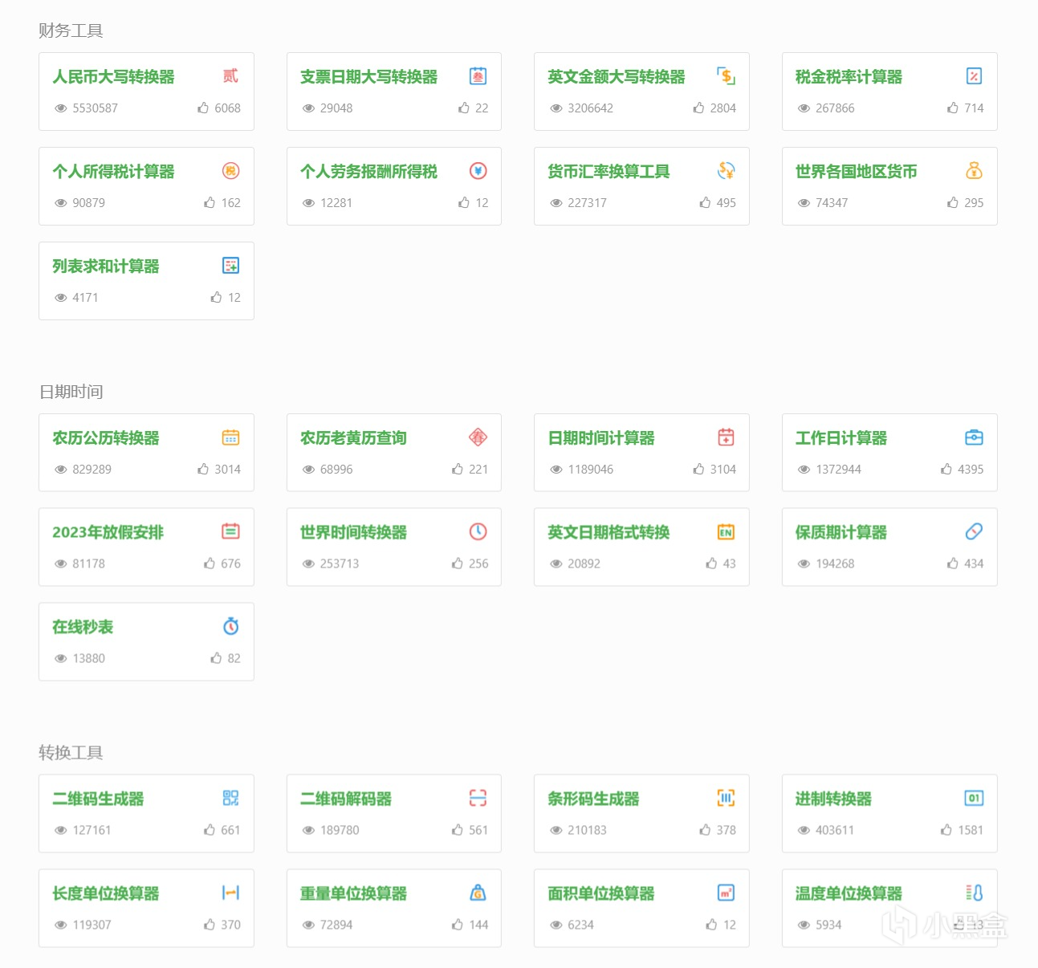Click view count 12281 on 个人劳务报酬所得税
The width and height of the screenshot is (1038, 968).
(x=336, y=203)
